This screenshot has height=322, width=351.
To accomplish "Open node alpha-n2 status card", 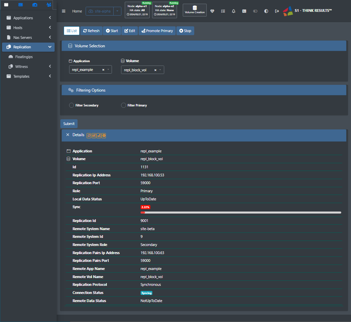I will [x=165, y=10].
